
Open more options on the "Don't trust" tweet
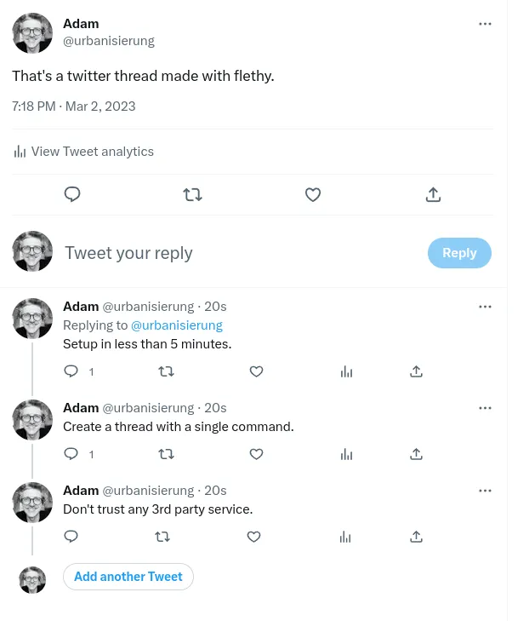click(x=485, y=491)
